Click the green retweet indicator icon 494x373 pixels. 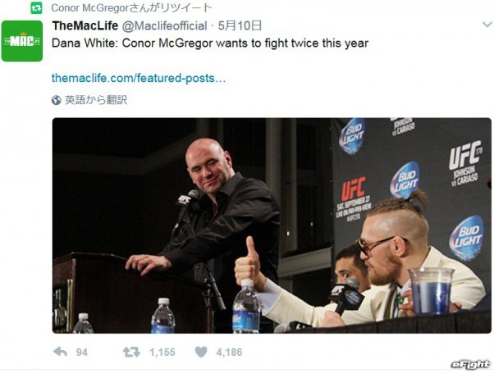point(37,8)
